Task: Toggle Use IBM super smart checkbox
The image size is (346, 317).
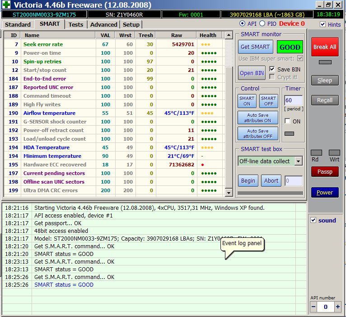Action: pos(300,58)
